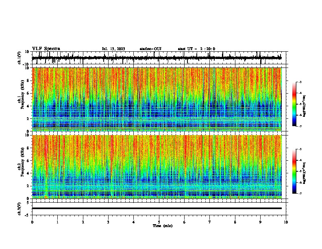Click the -7 label on ch.1 color bar
322x249 pixels.
tap(300, 126)
